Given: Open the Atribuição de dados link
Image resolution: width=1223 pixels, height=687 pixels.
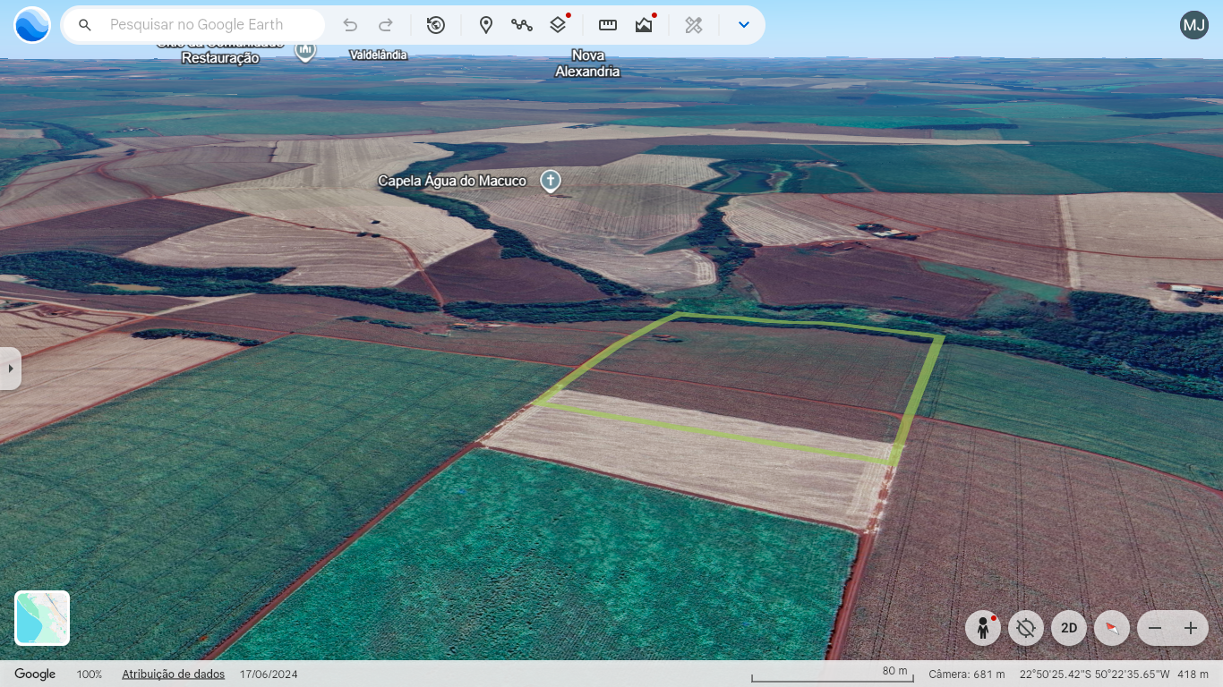Looking at the screenshot, I should pyautogui.click(x=173, y=674).
